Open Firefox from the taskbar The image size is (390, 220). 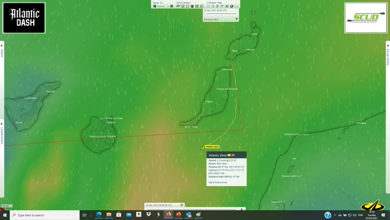click(x=169, y=214)
